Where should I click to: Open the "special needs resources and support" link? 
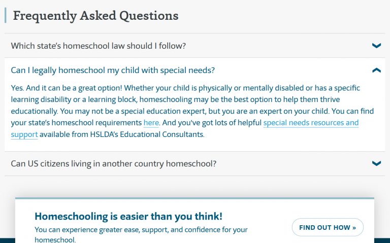pos(311,123)
